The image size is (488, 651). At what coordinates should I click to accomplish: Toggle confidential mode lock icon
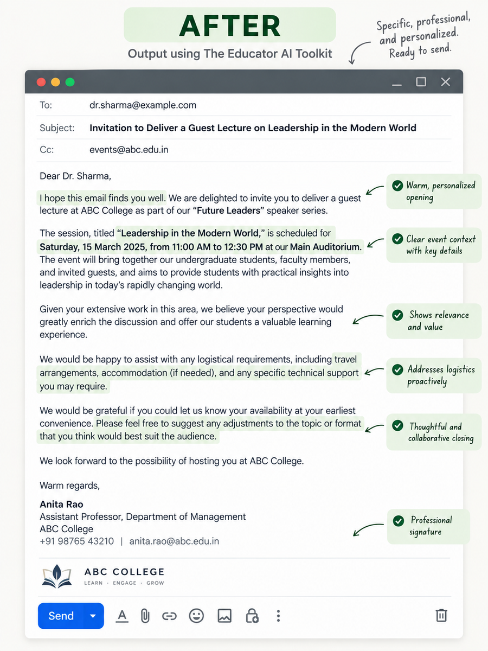tap(252, 616)
